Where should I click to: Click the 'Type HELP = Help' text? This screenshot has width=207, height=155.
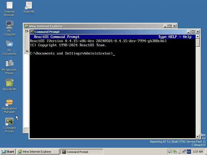point(175,37)
